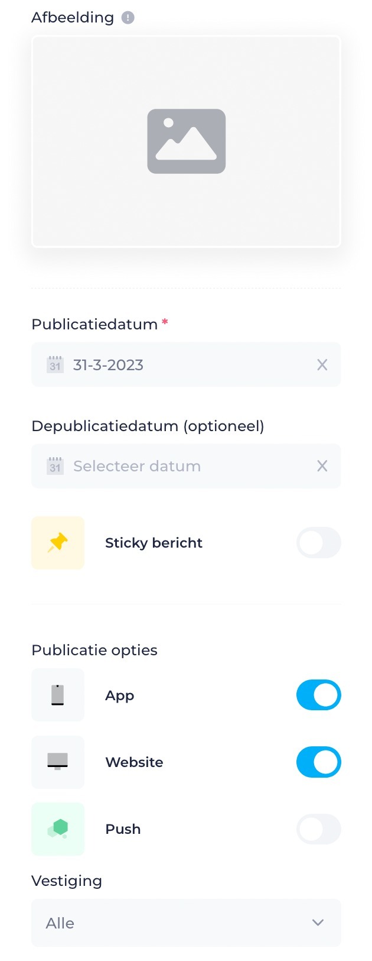Click the green hexagon icon beside Push
This screenshot has width=372, height=961.
(x=57, y=829)
